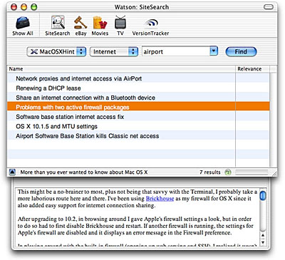Expand the search history dropdown arrow
Viewport: 285px width, 260px height.
(214, 51)
